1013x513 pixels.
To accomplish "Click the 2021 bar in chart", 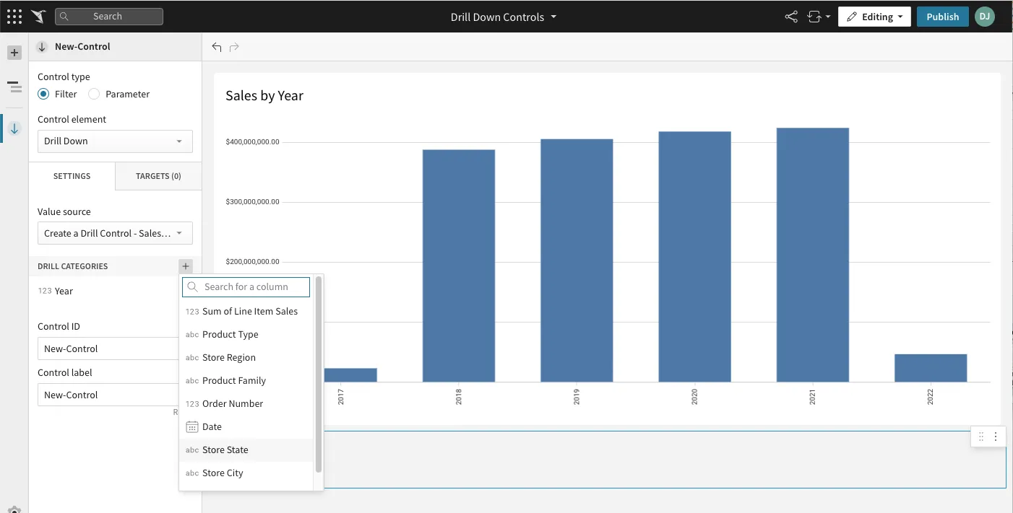I will coord(813,255).
